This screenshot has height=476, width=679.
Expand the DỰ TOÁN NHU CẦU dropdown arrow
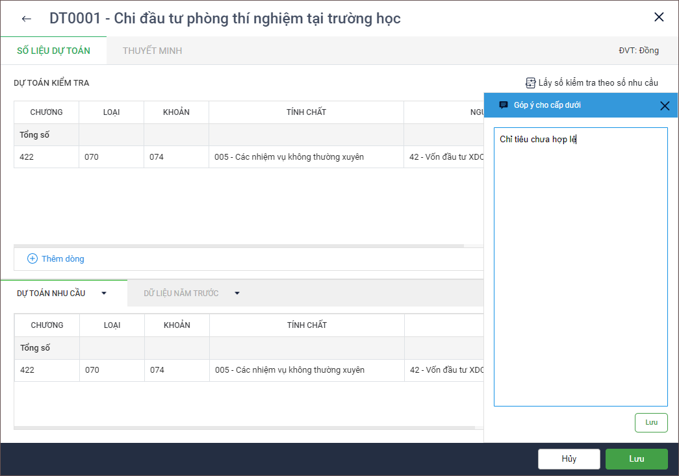[x=104, y=294]
